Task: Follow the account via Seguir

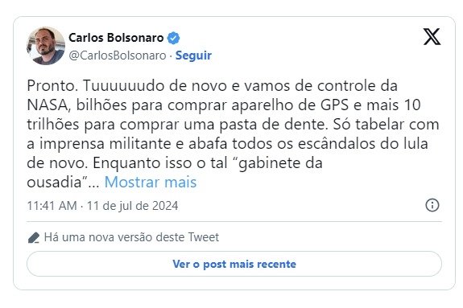Action: click(193, 55)
